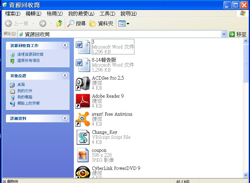Image resolution: width=250 pixels, height=183 pixels.
Task: Click the vertical scrollbar thumb
Action: 246,63
